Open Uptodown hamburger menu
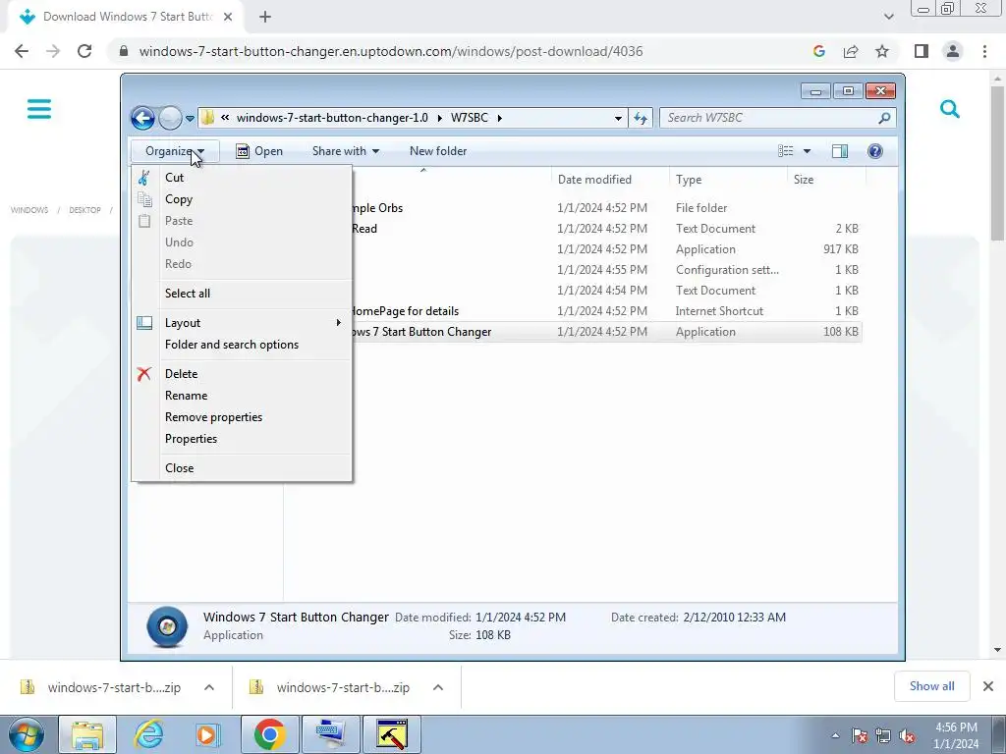The height and width of the screenshot is (754, 1006). coord(39,109)
